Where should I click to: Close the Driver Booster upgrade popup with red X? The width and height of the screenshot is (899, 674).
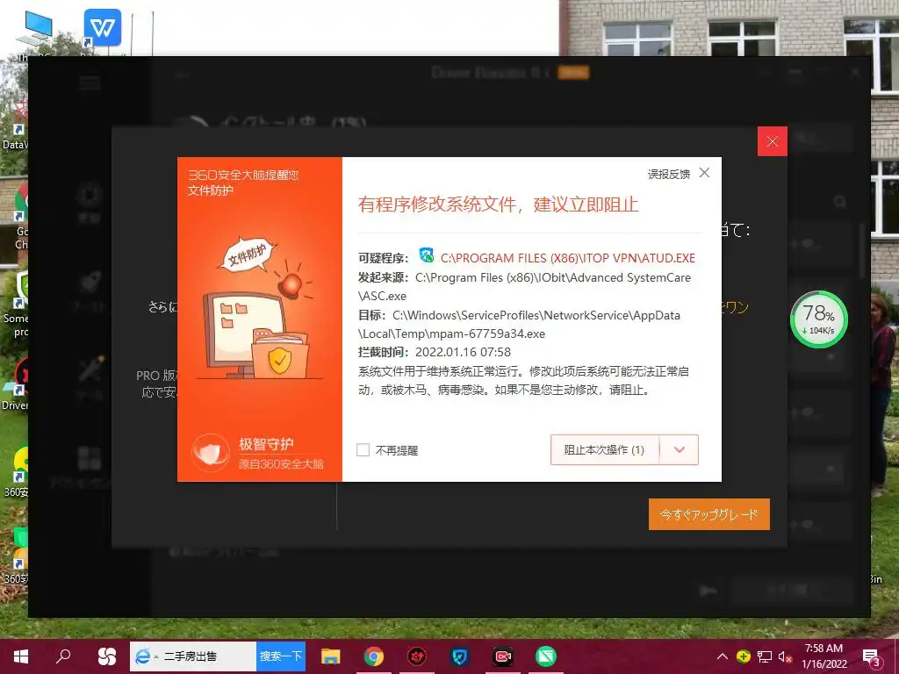773,141
